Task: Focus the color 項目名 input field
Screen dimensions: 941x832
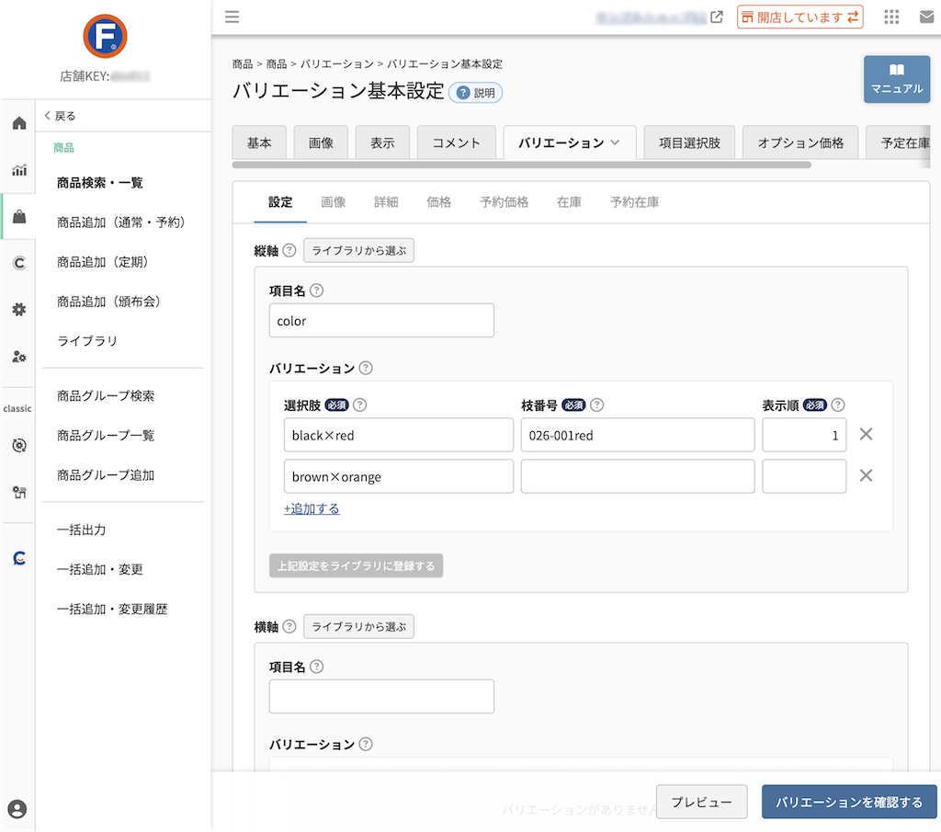Action: point(381,321)
